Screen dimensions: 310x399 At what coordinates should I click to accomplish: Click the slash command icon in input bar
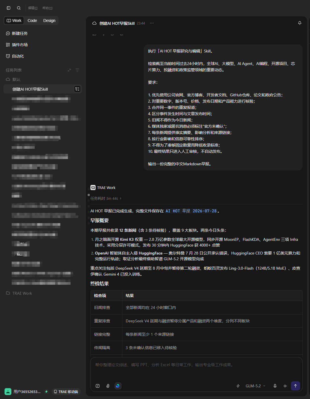pos(98,386)
